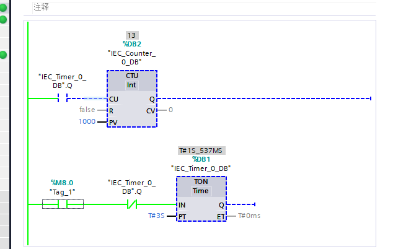Click the lowest green status indicator on left margin

3,55
